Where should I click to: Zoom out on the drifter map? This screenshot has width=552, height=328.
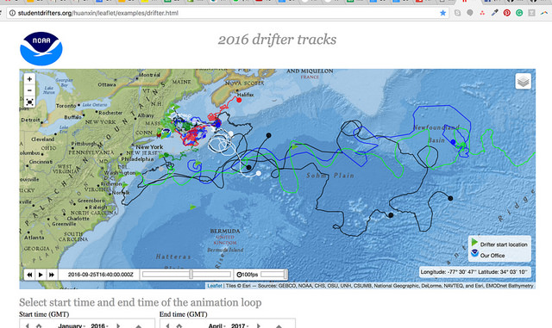click(x=29, y=90)
